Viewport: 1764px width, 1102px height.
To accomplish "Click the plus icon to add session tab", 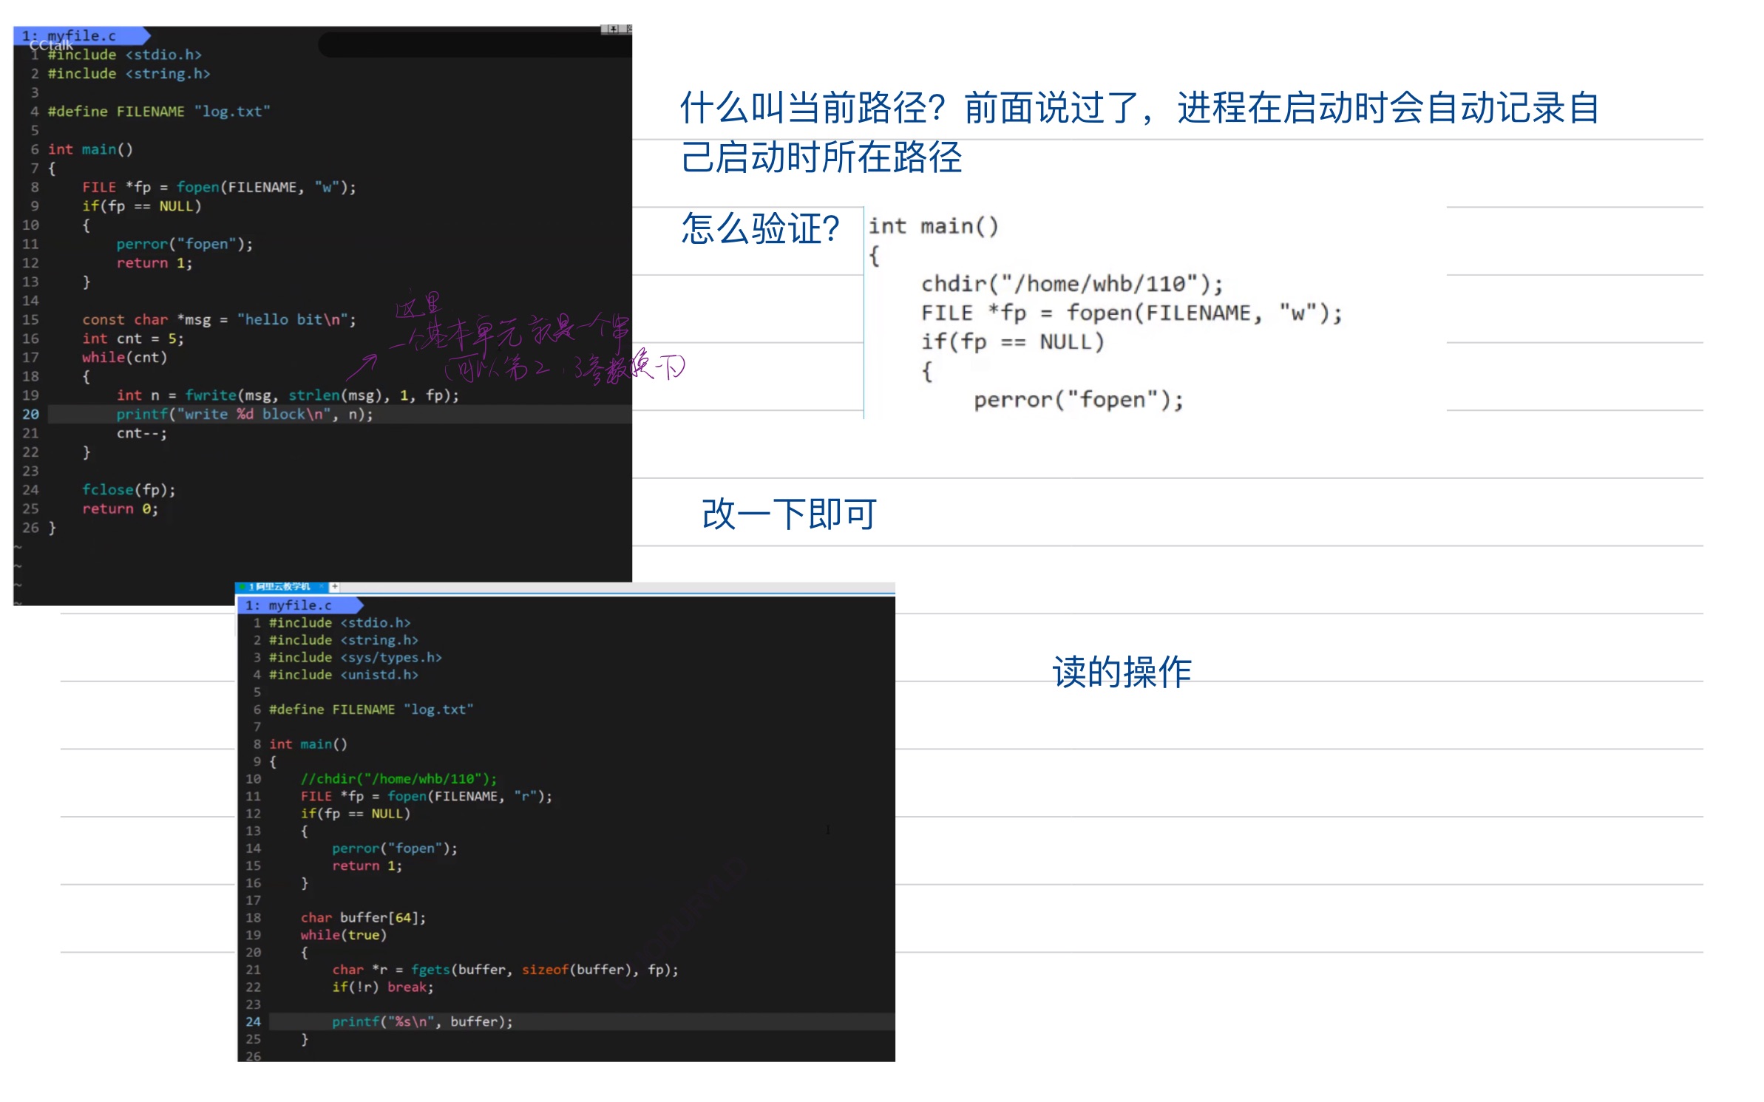I will tap(334, 586).
